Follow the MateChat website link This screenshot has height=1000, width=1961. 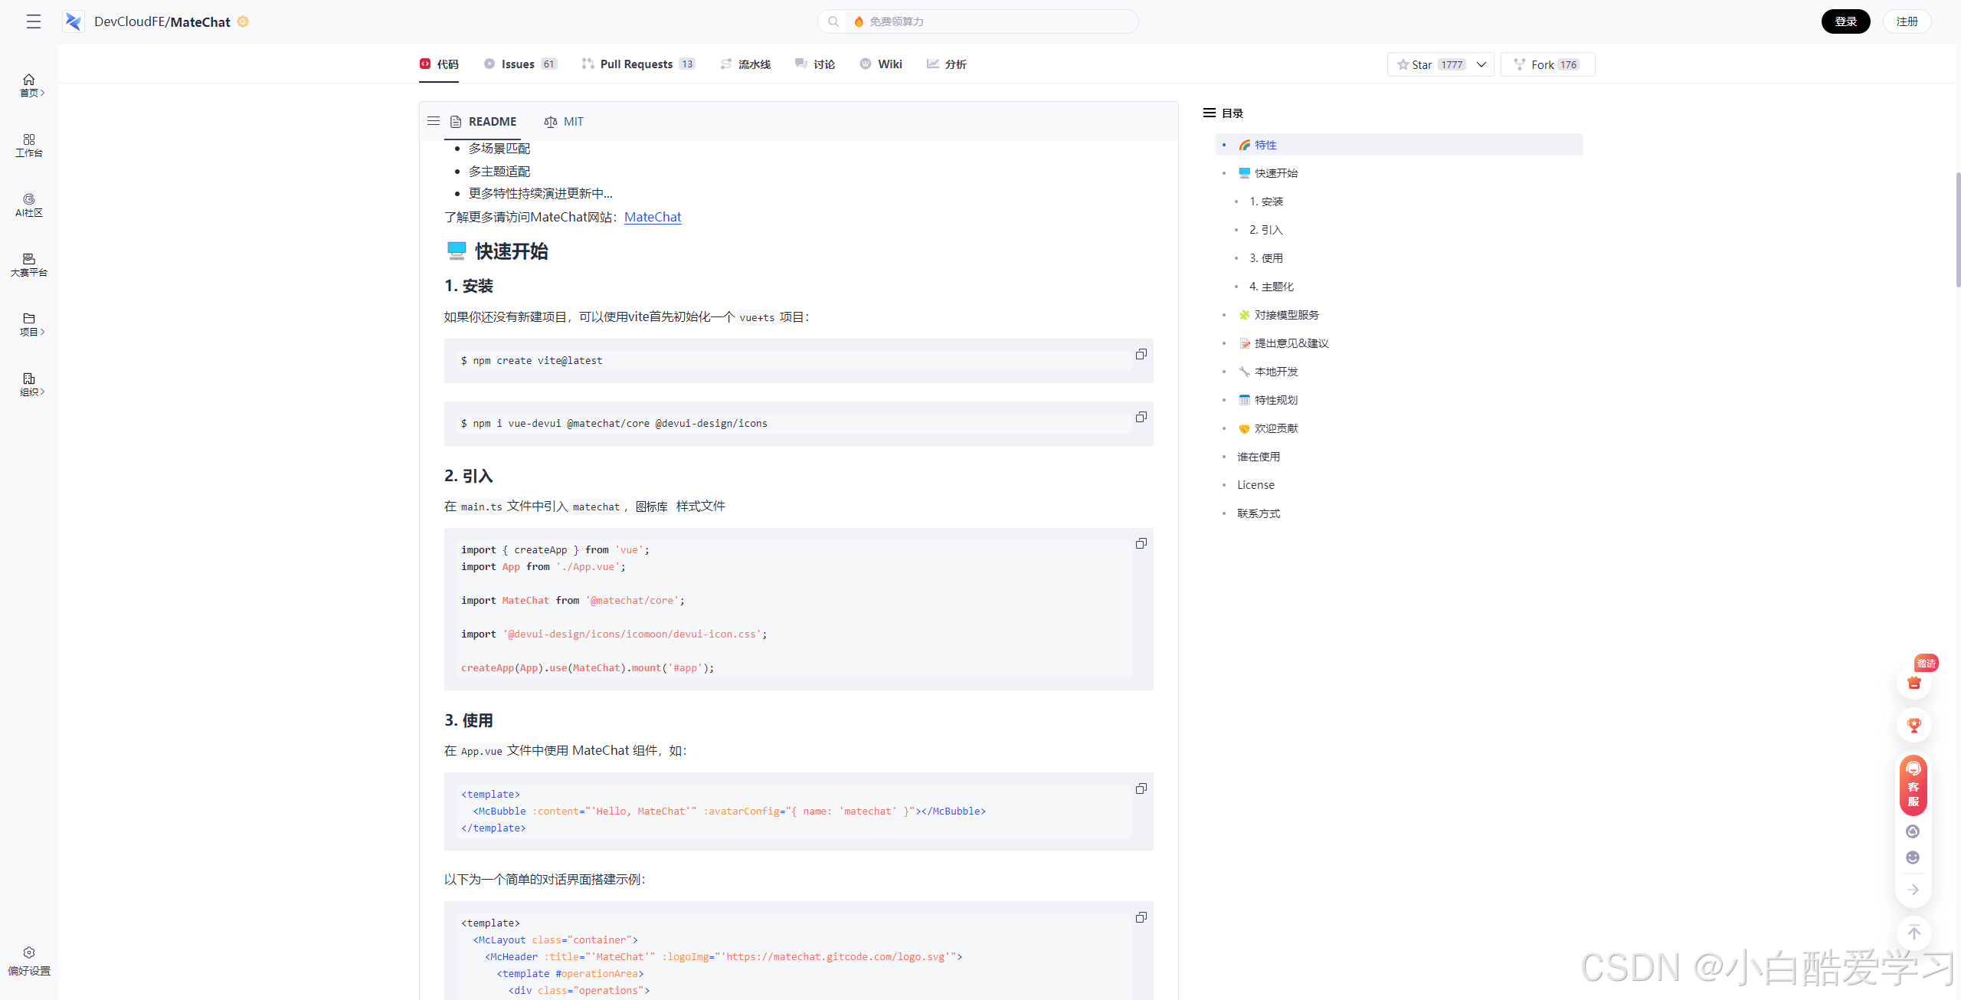[x=652, y=217]
